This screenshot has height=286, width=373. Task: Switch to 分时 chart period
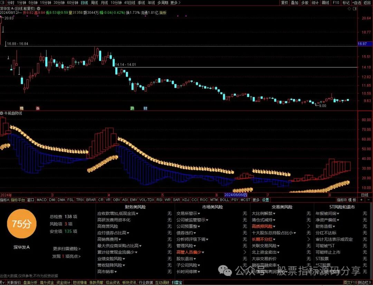10,3
